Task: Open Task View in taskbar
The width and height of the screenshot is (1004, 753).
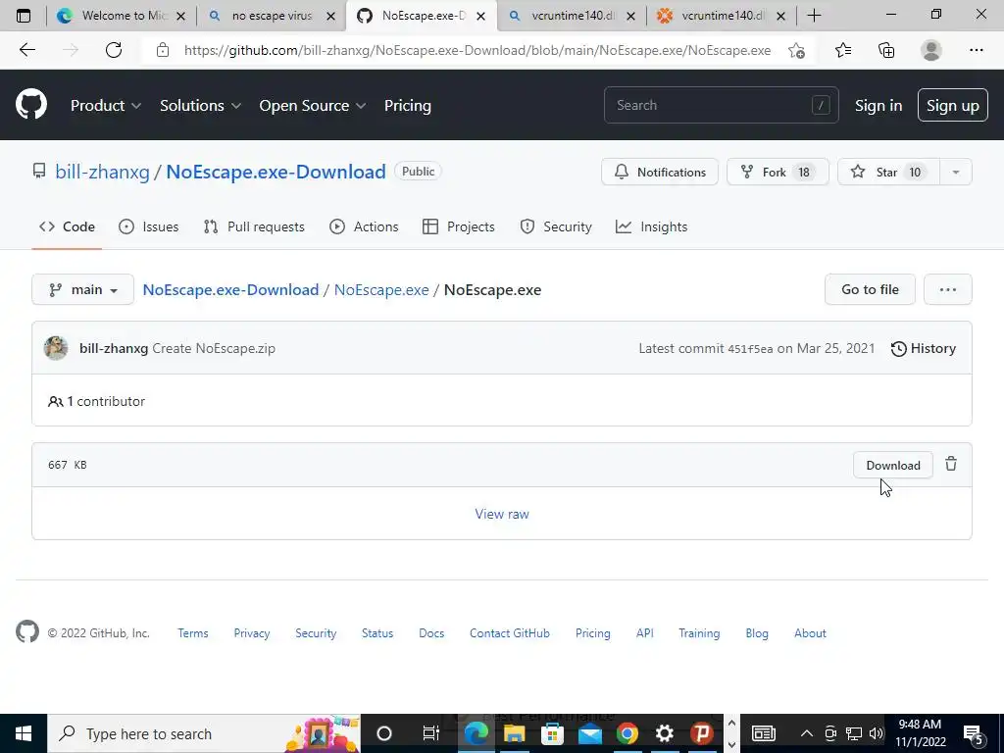Action: 431,733
